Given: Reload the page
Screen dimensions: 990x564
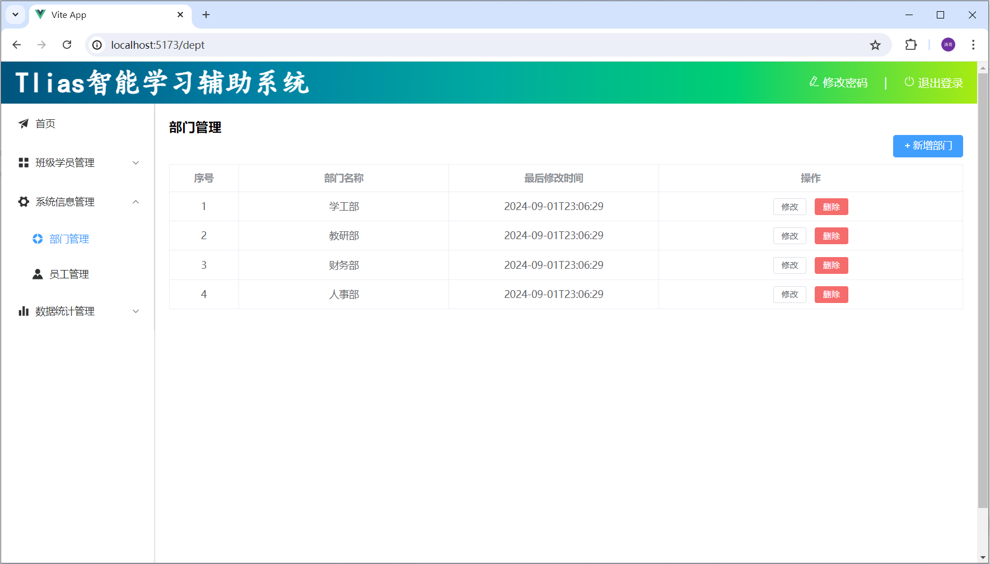Looking at the screenshot, I should click(67, 45).
